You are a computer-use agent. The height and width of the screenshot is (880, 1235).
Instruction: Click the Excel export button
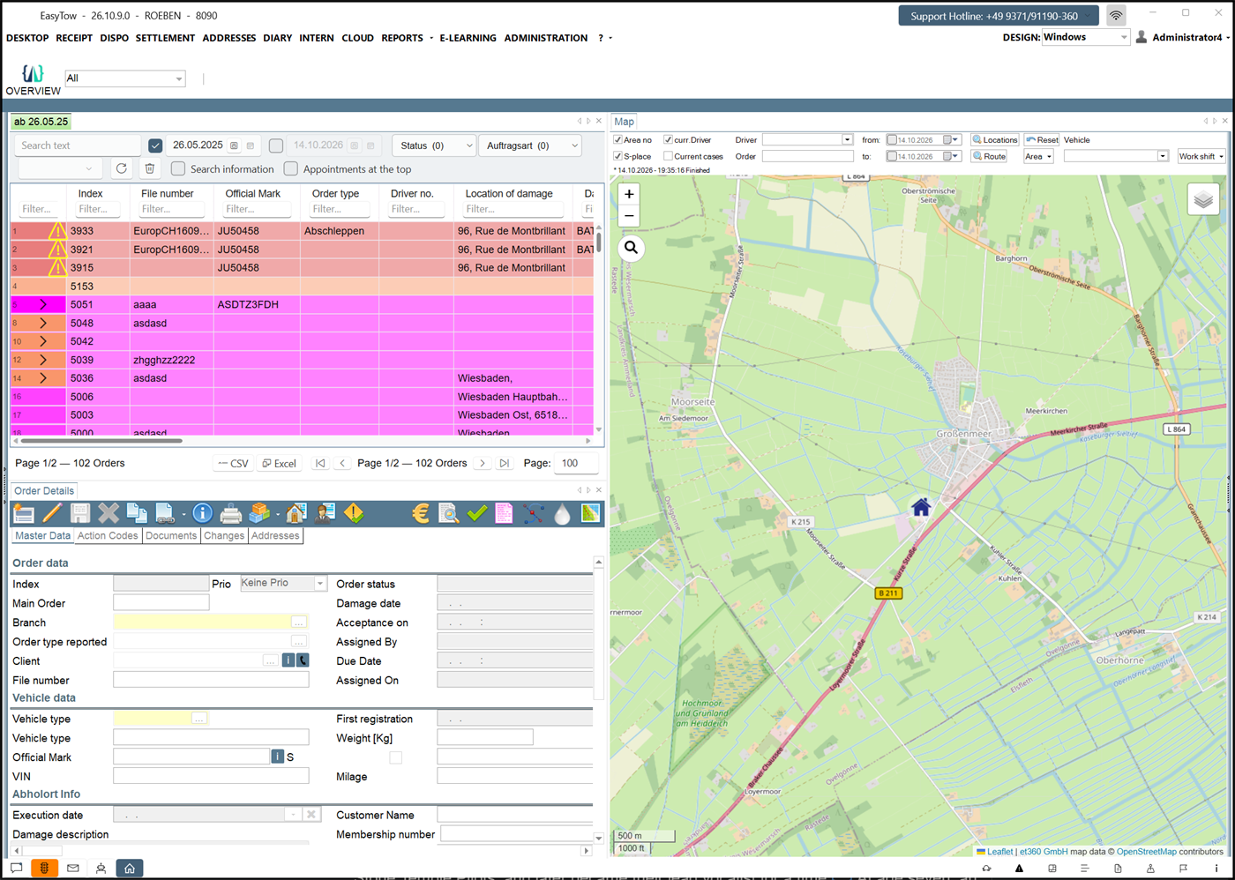[279, 463]
